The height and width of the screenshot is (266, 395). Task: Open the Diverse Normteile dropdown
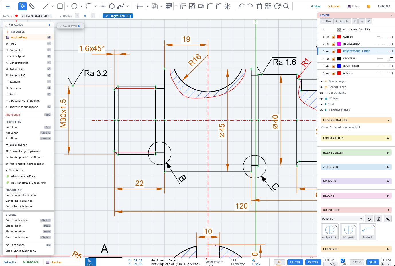coord(342,219)
